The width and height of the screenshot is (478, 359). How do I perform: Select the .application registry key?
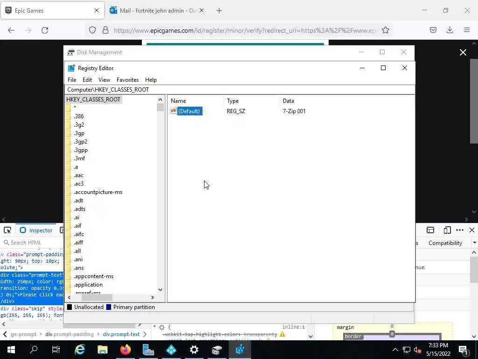point(88,285)
